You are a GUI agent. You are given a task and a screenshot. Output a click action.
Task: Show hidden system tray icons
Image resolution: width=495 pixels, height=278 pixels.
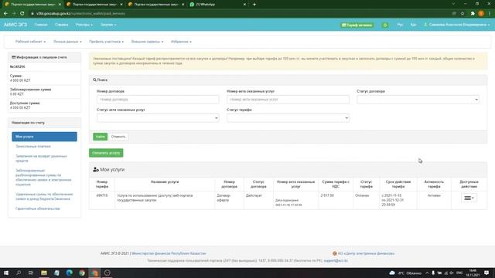click(427, 273)
